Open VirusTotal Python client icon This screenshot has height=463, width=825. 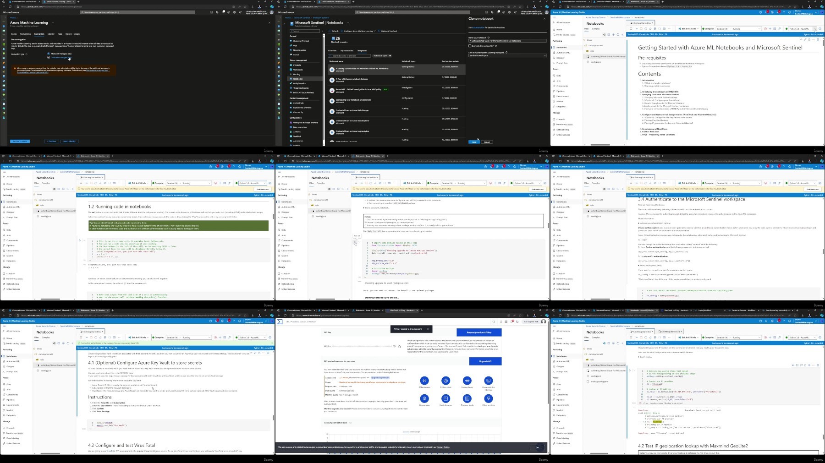tap(445, 381)
